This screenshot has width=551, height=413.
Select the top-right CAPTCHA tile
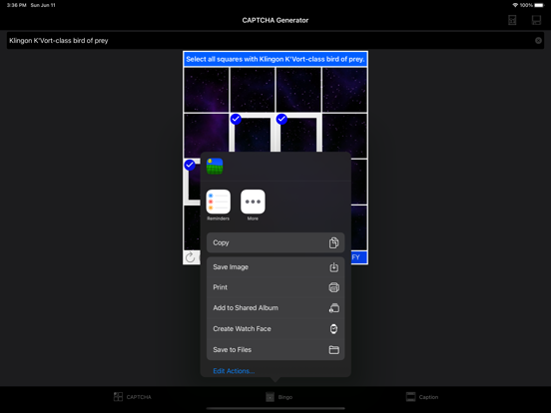344,90
